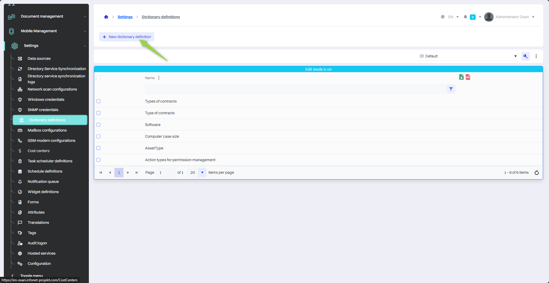This screenshot has height=283, width=549.
Task: Toggle edit mode wrench icon
Action: pyautogui.click(x=526, y=56)
